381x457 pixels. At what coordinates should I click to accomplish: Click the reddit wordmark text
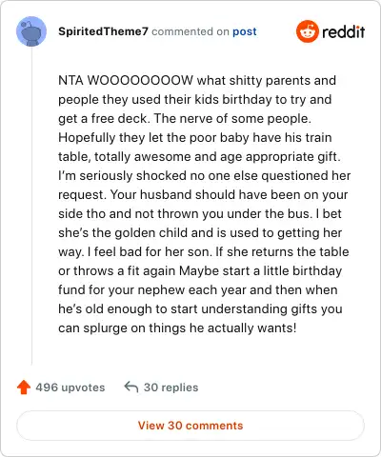[x=343, y=31]
